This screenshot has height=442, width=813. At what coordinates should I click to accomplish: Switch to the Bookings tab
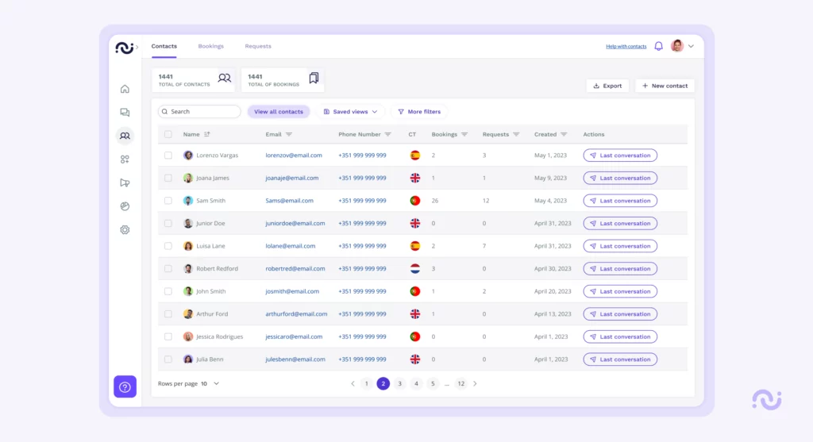point(210,46)
